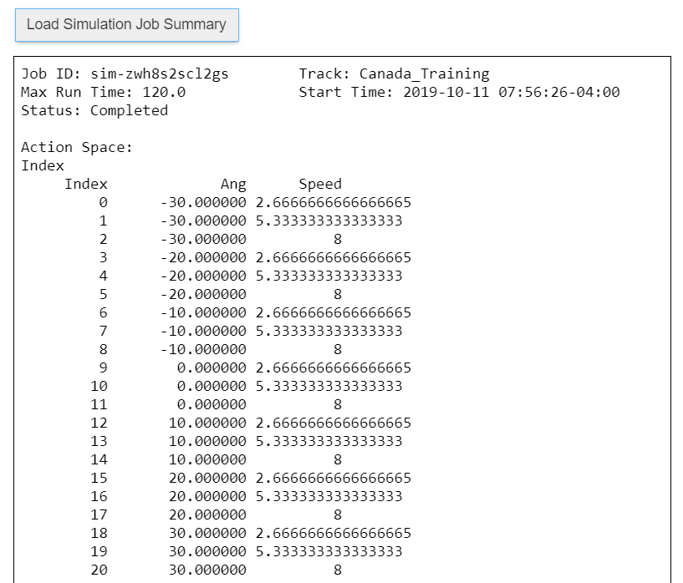Click the indented Index column header
This screenshot has width=683, height=583.
tap(86, 185)
